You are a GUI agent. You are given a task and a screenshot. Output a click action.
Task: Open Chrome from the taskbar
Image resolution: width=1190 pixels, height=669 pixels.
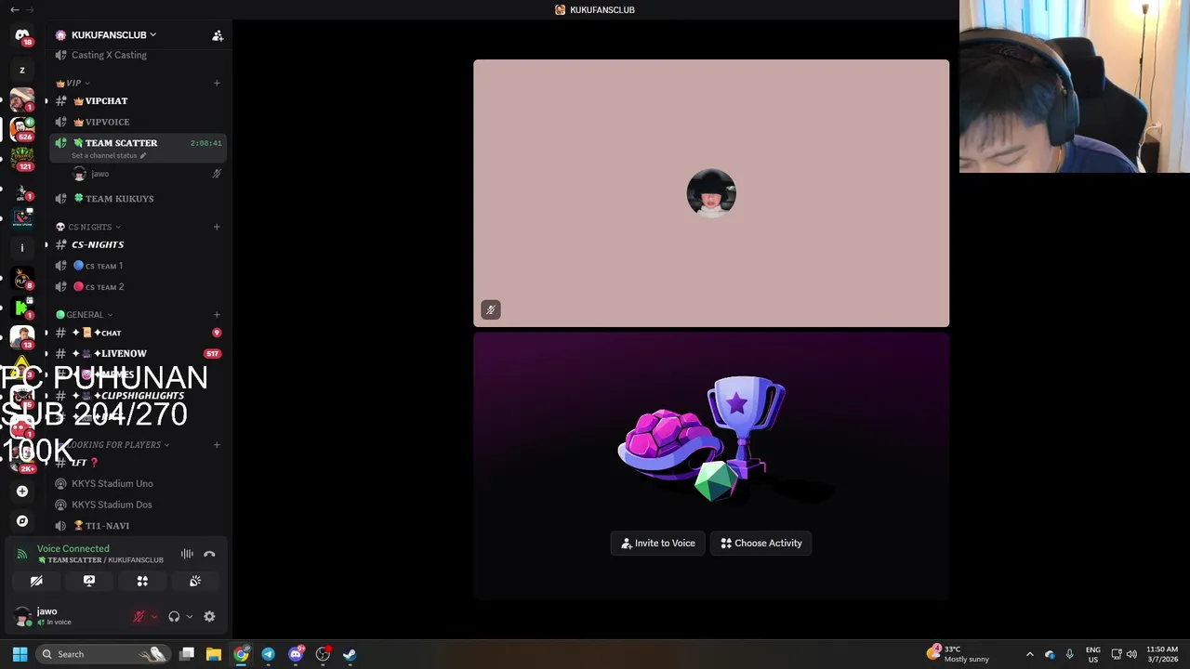pyautogui.click(x=242, y=654)
